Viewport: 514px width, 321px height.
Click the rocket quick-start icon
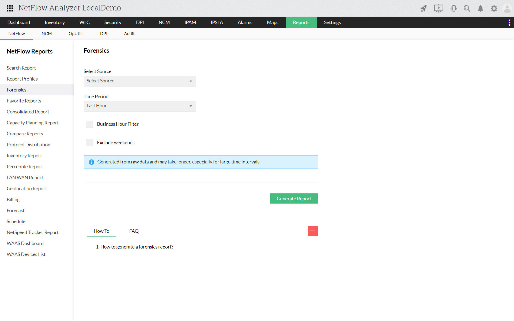point(424,9)
